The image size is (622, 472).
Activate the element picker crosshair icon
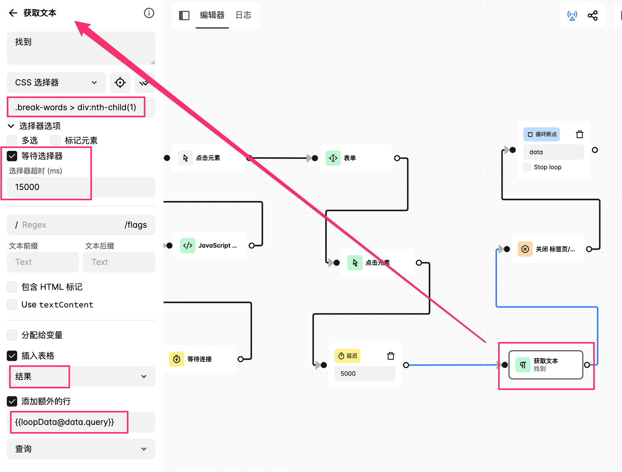(x=120, y=83)
